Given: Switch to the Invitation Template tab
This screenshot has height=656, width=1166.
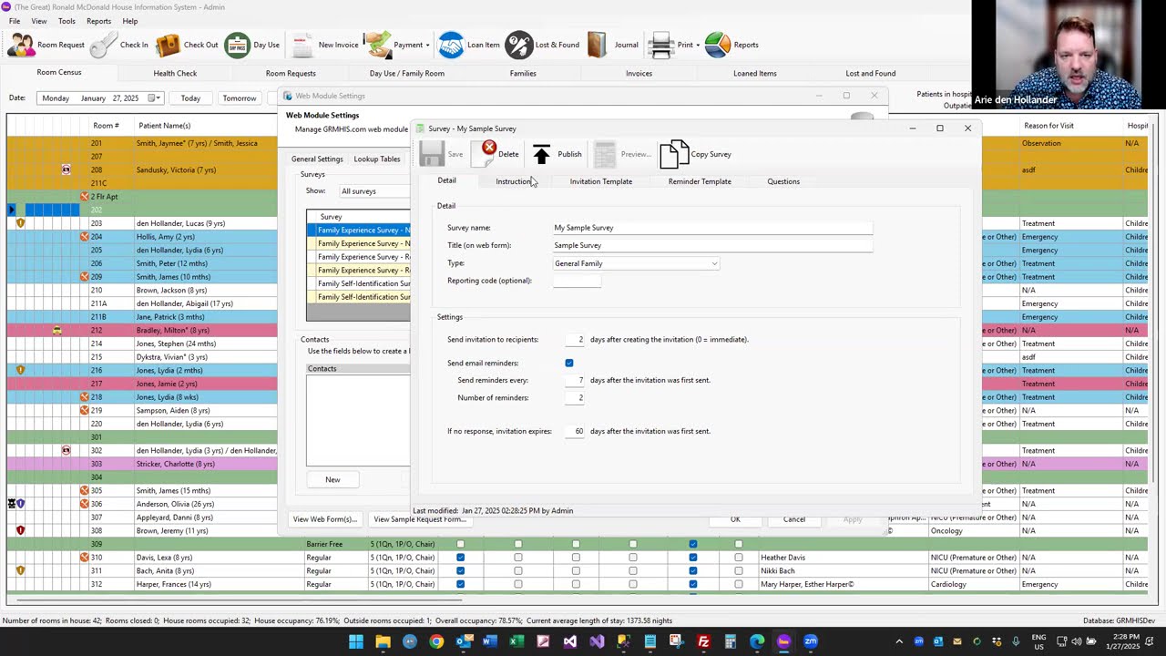Looking at the screenshot, I should point(601,181).
